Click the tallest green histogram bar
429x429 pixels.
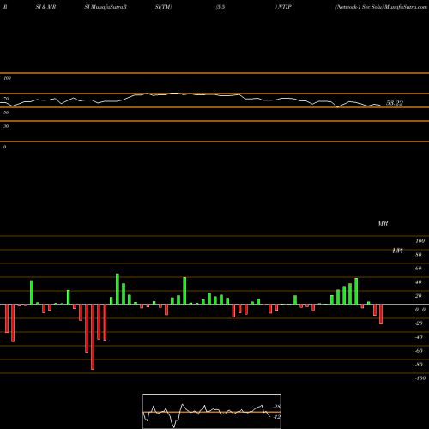[118, 289]
